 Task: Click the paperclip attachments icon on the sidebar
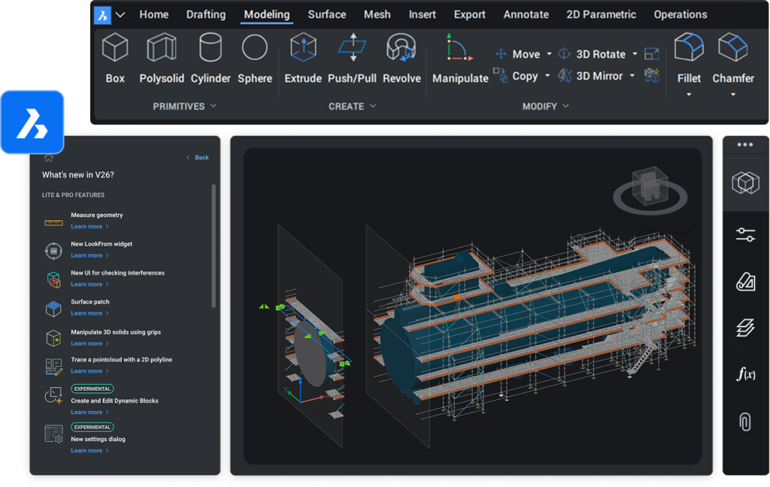point(744,423)
